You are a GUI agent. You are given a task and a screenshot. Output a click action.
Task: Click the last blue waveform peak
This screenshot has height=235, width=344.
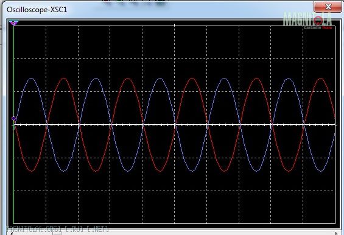(289, 79)
